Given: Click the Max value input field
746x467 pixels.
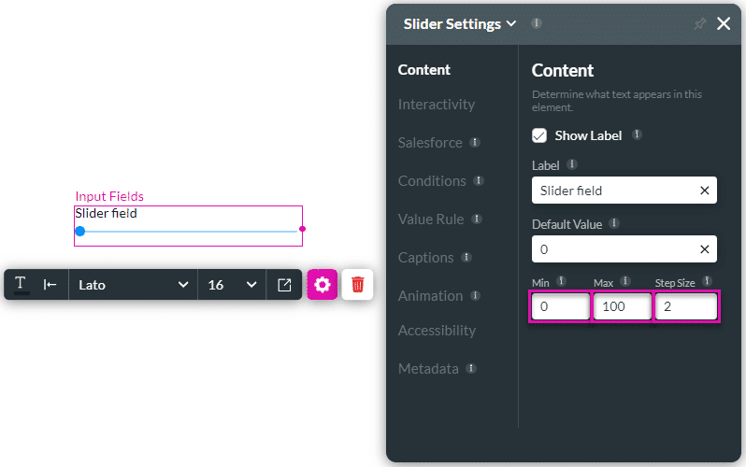Looking at the screenshot, I should pos(622,306).
